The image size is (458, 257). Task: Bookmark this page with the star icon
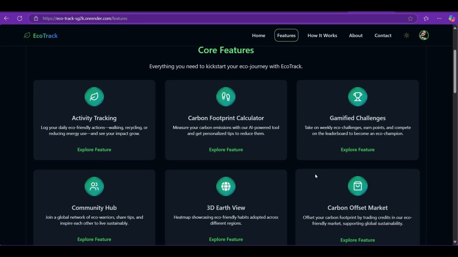click(x=410, y=18)
